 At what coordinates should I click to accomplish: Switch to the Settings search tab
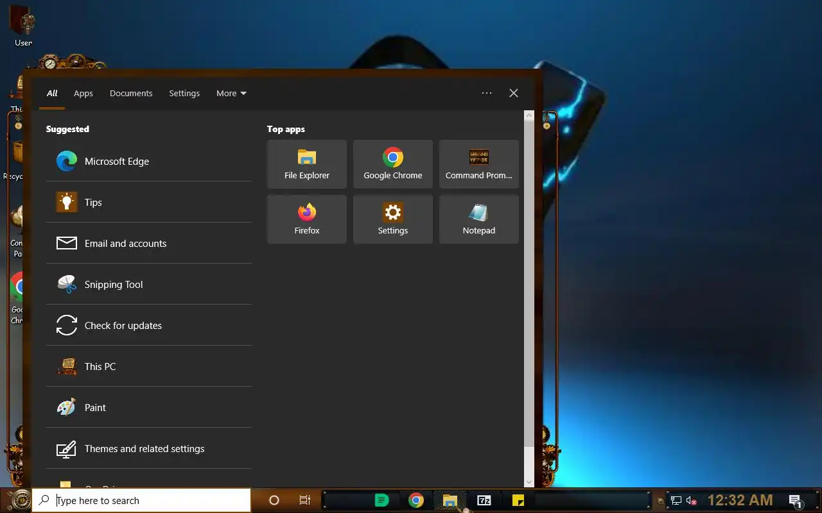click(x=184, y=93)
